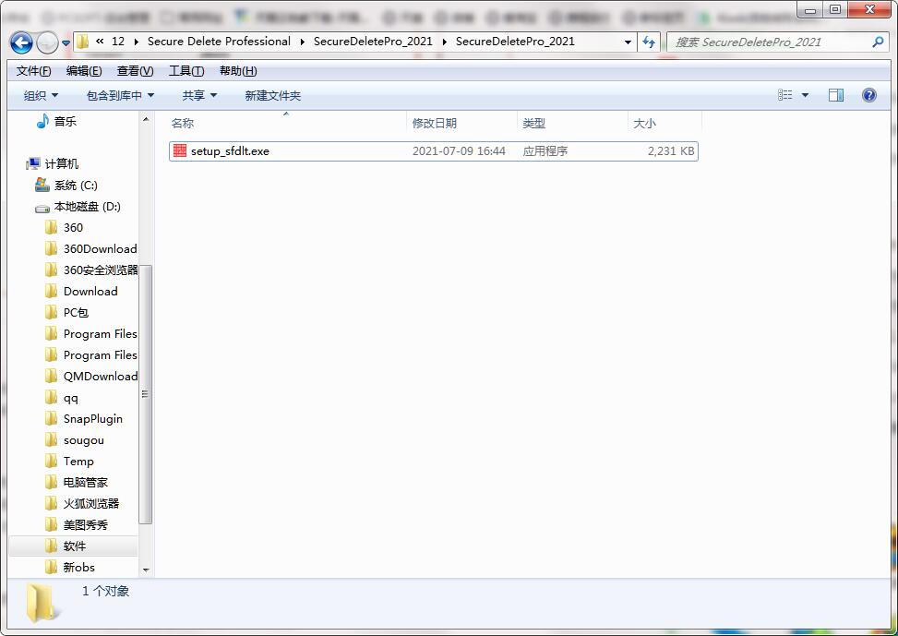This screenshot has height=636, width=898.
Task: Navigate back using the back arrow icon
Action: pos(20,43)
